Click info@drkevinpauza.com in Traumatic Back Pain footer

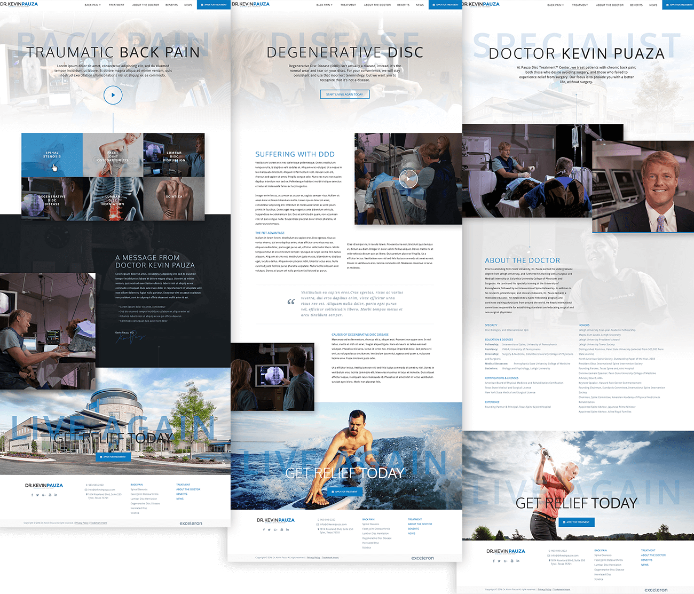pos(101,489)
